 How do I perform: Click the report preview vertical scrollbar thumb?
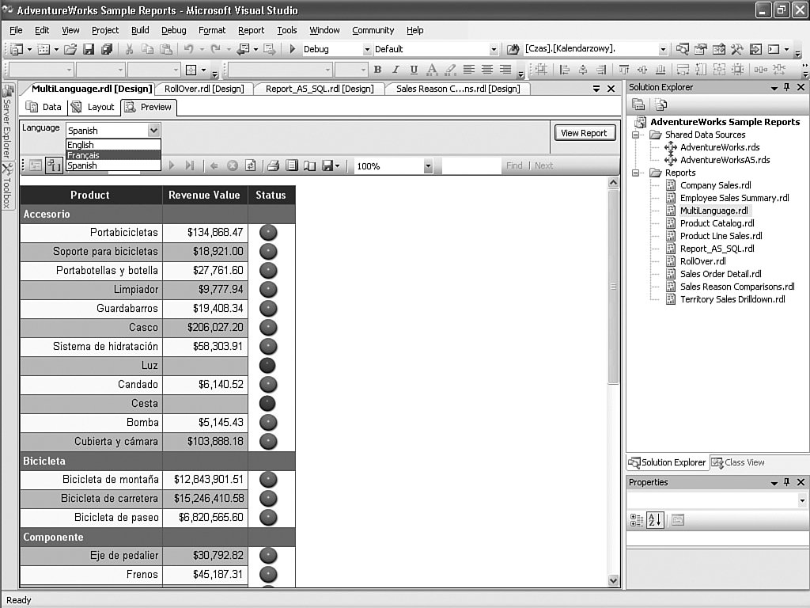click(613, 287)
